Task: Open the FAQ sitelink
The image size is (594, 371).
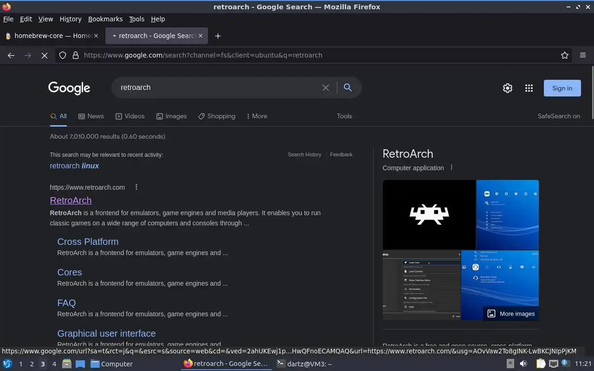Action: [66, 303]
